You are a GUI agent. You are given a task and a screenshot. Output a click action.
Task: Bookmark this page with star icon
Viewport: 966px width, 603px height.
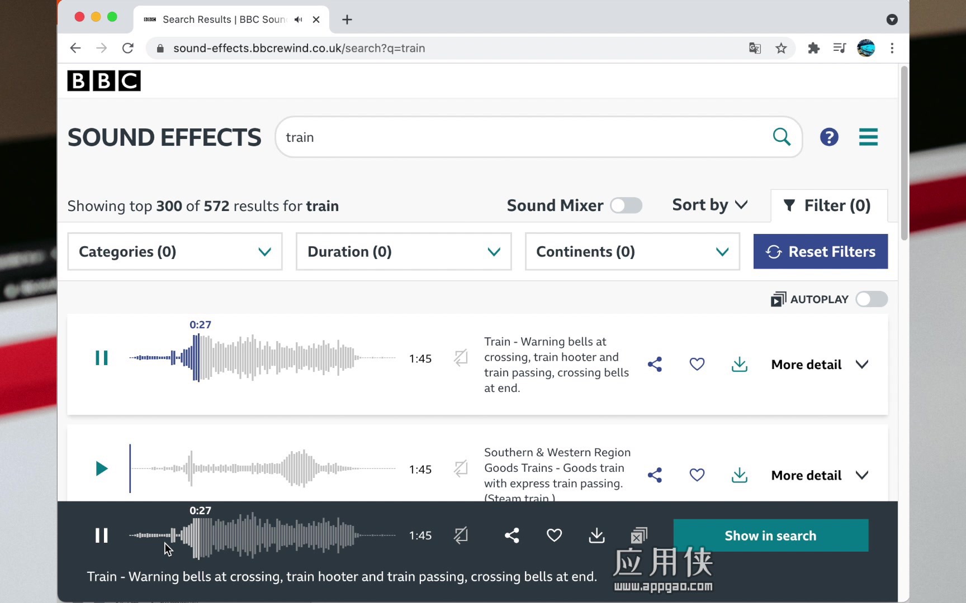[x=781, y=49]
